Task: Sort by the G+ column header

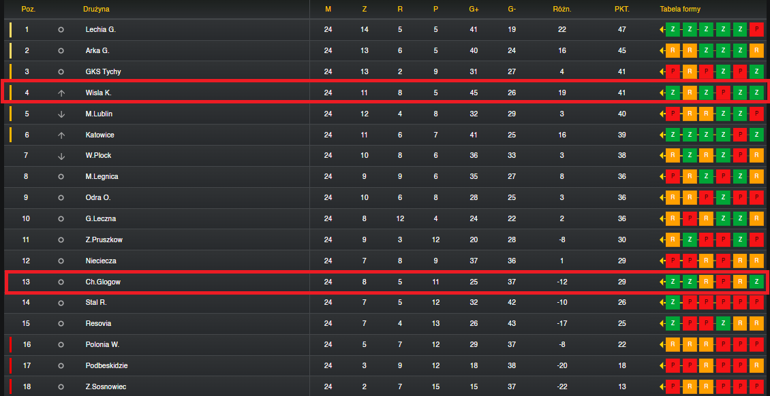Action: coord(474,10)
